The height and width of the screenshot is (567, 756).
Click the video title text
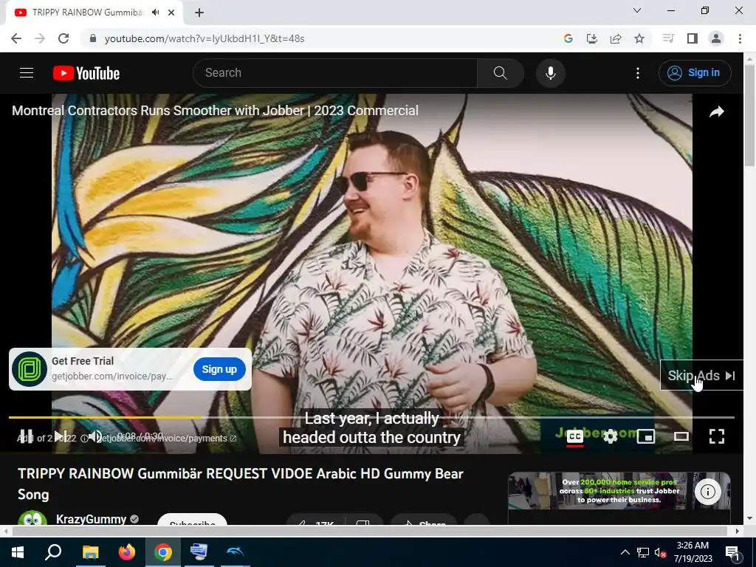pyautogui.click(x=240, y=484)
